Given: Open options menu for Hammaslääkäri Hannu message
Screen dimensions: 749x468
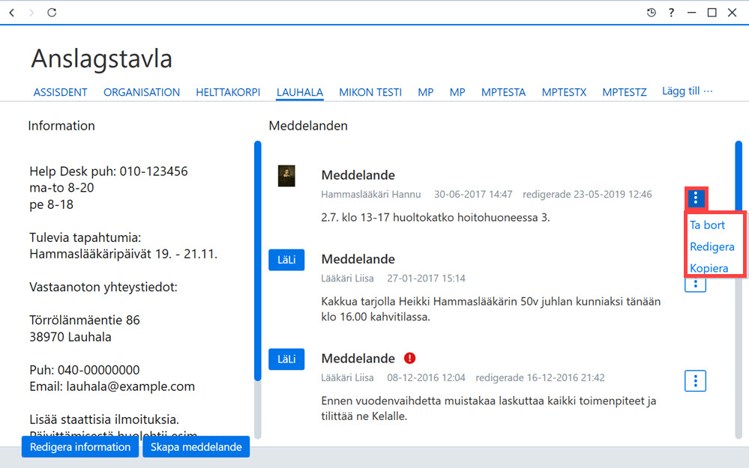Looking at the screenshot, I should pos(696,198).
